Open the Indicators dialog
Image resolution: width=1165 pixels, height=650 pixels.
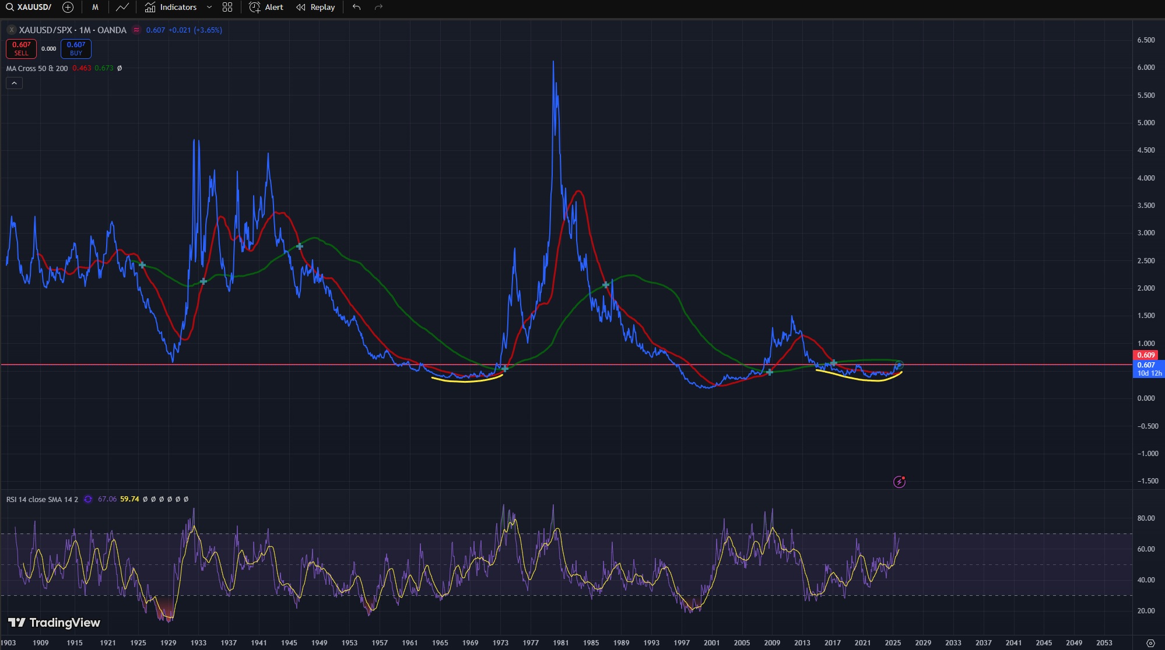coord(171,7)
